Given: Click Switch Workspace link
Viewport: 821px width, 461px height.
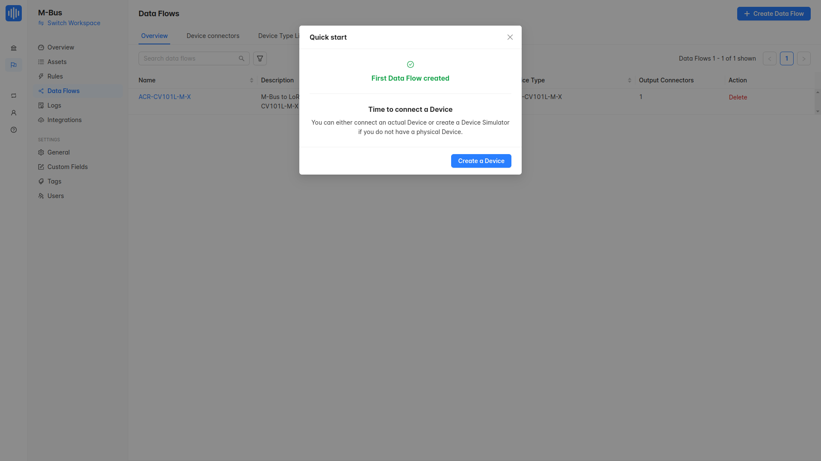Looking at the screenshot, I should coord(74,23).
